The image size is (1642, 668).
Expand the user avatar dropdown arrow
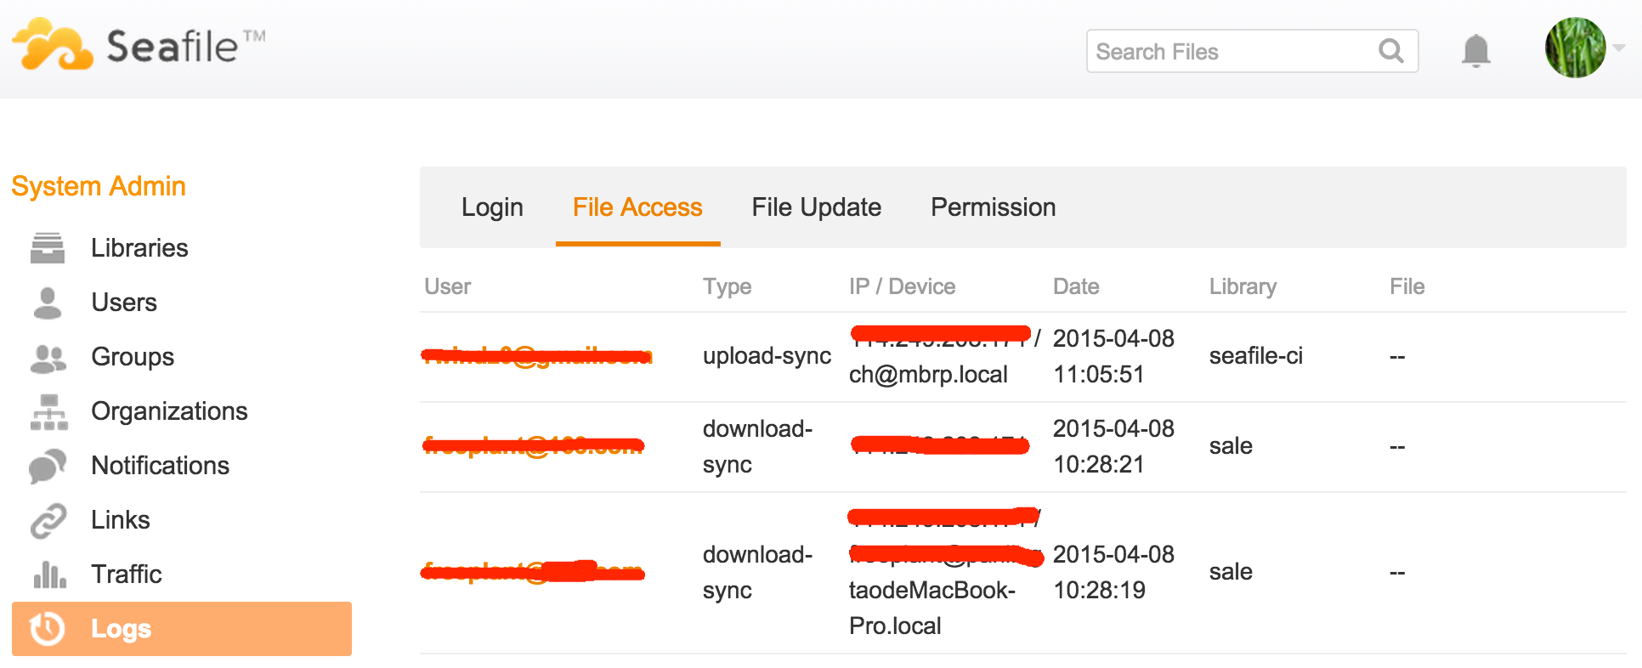pos(1619,48)
